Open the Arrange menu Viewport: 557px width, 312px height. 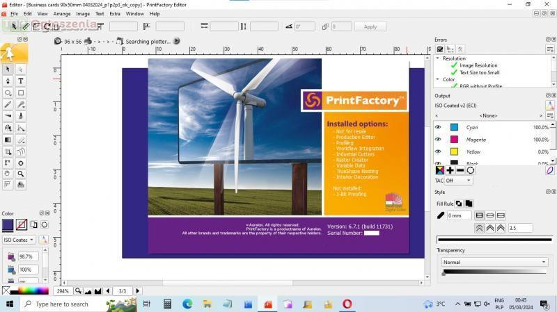(61, 13)
